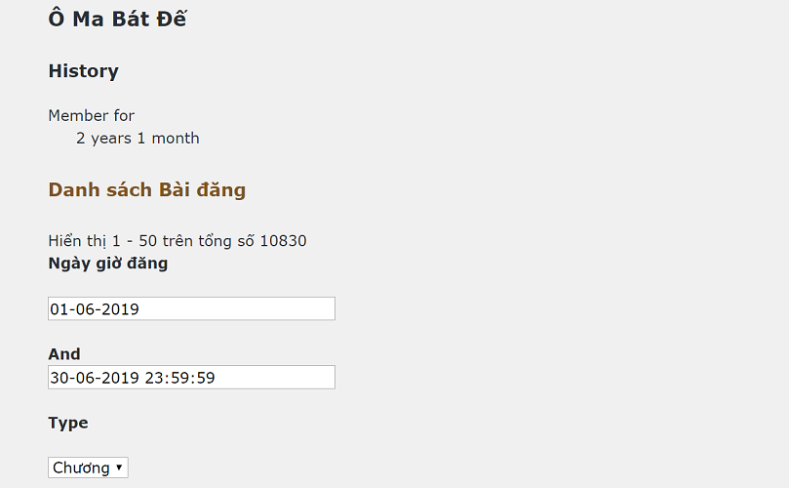Click the Member for label
Screen dimensions: 789x488
pyautogui.click(x=91, y=116)
